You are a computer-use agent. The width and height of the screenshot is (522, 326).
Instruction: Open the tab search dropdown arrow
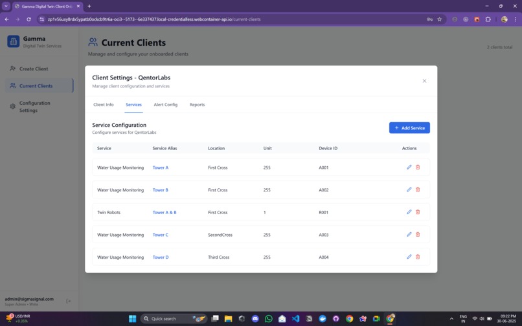click(6, 6)
